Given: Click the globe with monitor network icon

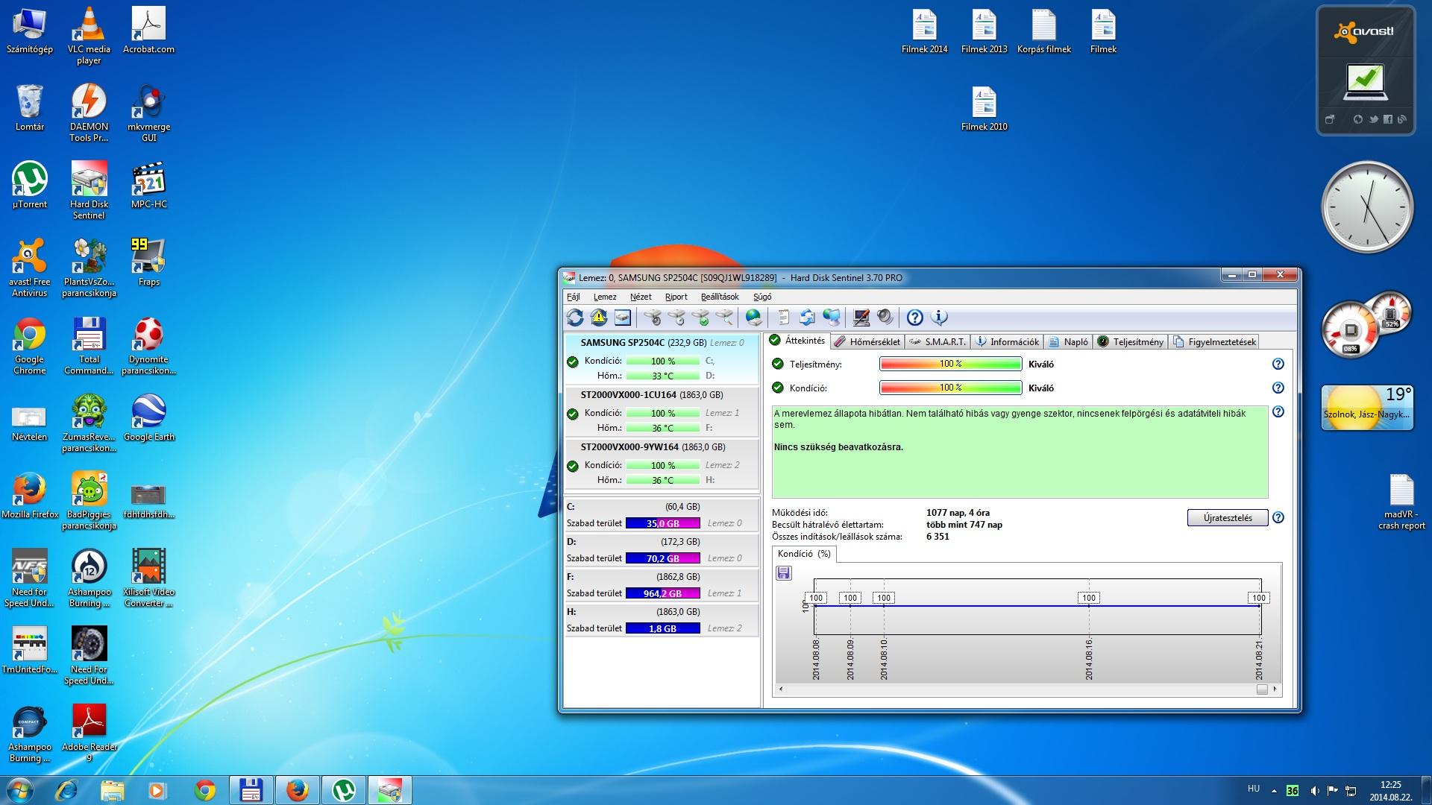Looking at the screenshot, I should 831,318.
